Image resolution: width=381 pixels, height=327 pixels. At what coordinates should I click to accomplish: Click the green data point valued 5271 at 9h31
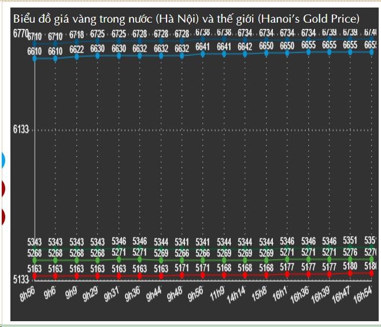click(119, 260)
